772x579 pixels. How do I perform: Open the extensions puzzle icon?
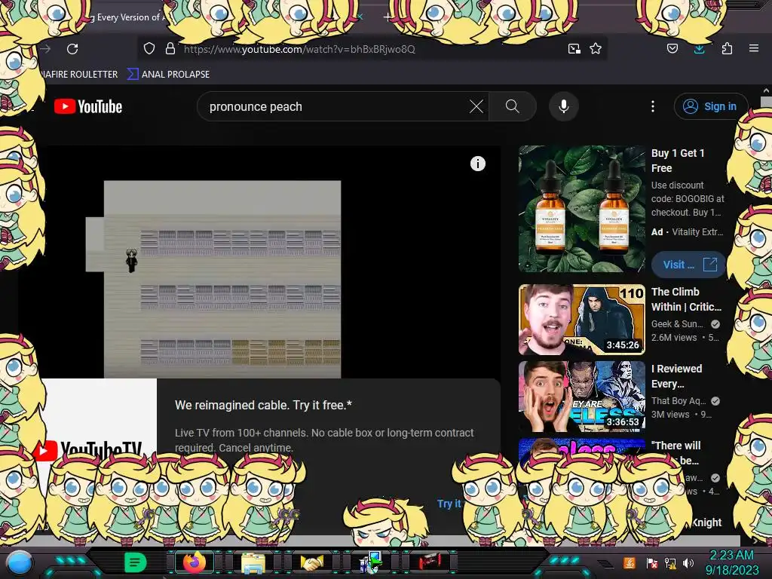pos(727,48)
